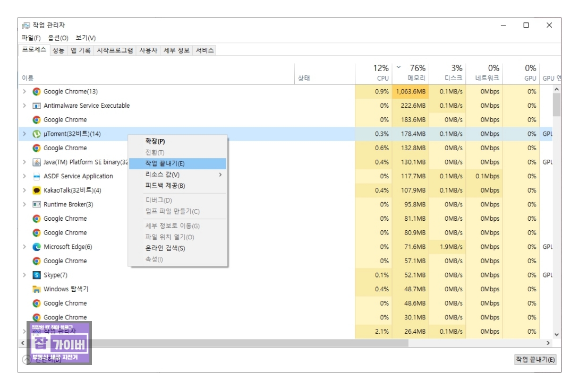Click the 1.9MB/s disk value cell
579x390 pixels.
pos(448,247)
